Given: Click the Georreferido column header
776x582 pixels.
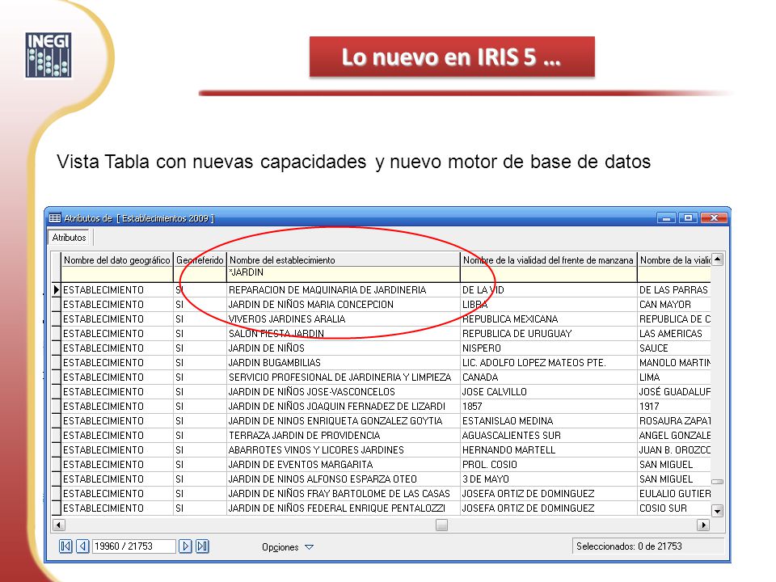Looking at the screenshot, I should (200, 259).
